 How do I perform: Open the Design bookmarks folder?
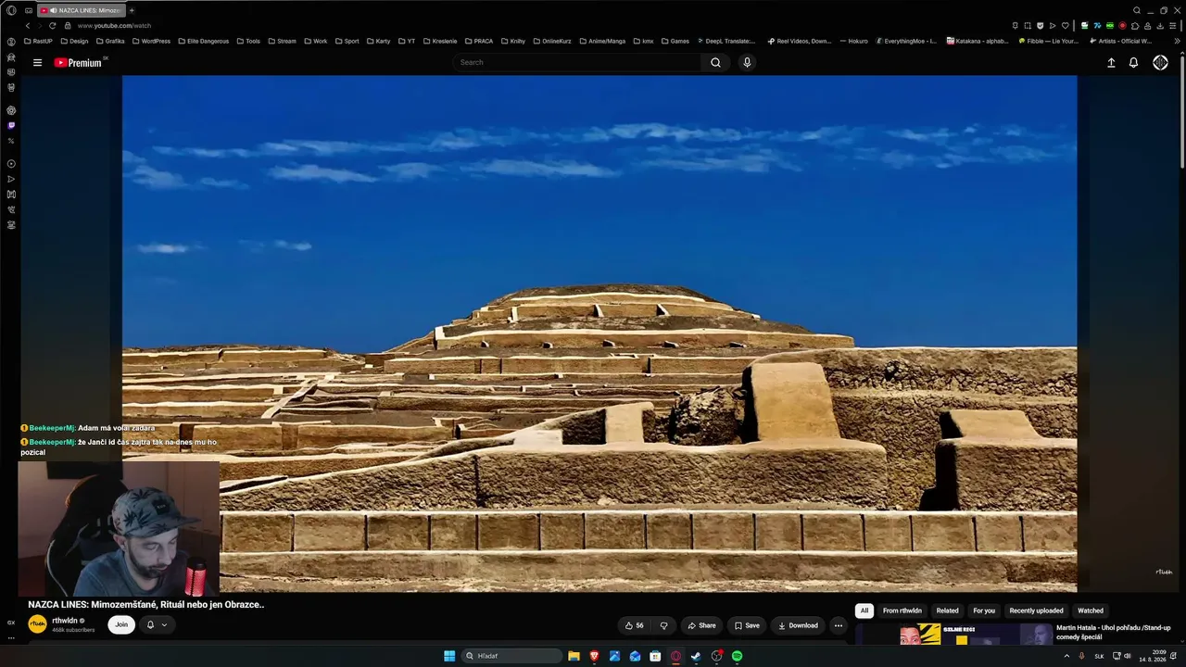pyautogui.click(x=74, y=42)
